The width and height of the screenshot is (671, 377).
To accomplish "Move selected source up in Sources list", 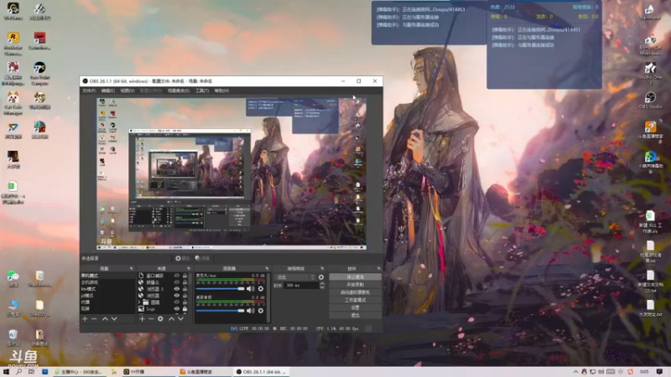I will (172, 319).
